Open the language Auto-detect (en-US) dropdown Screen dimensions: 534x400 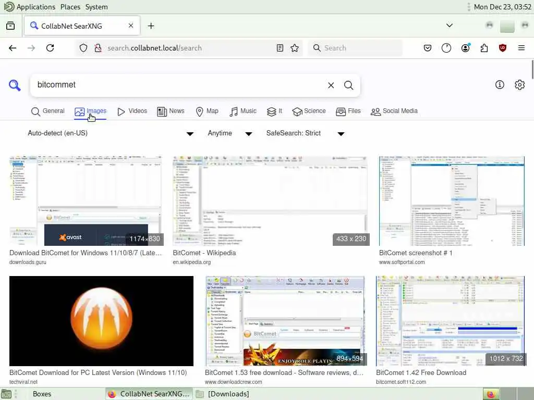click(x=111, y=133)
